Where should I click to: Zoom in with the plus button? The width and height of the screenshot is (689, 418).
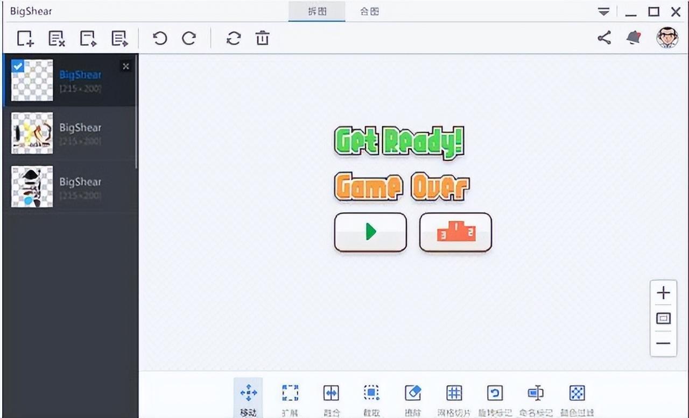tap(664, 293)
